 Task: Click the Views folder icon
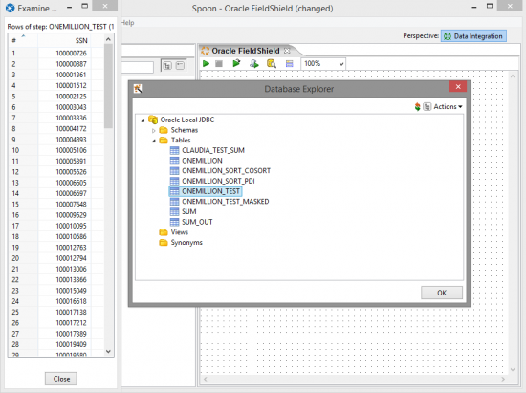164,232
